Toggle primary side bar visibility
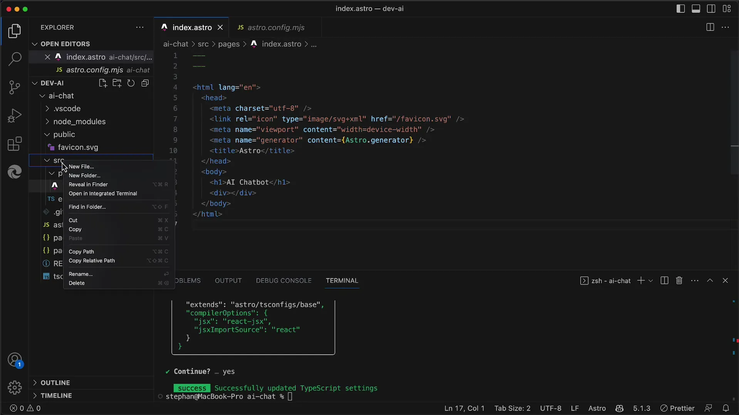The image size is (739, 415). (680, 8)
